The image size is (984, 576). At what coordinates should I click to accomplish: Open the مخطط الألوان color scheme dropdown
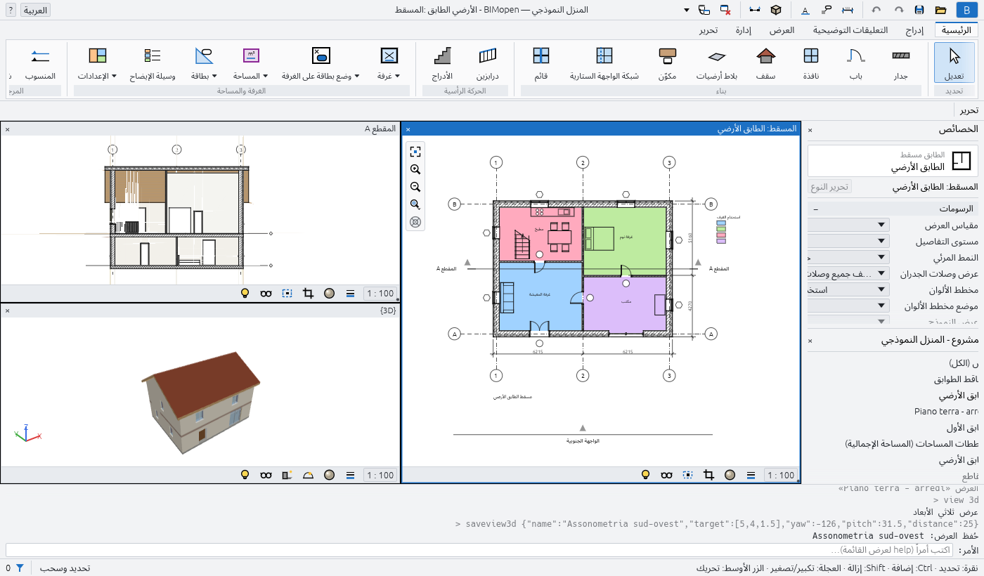848,289
